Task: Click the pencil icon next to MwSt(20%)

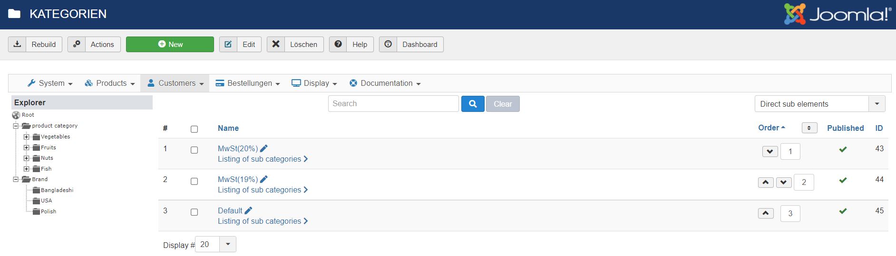Action: (x=264, y=148)
